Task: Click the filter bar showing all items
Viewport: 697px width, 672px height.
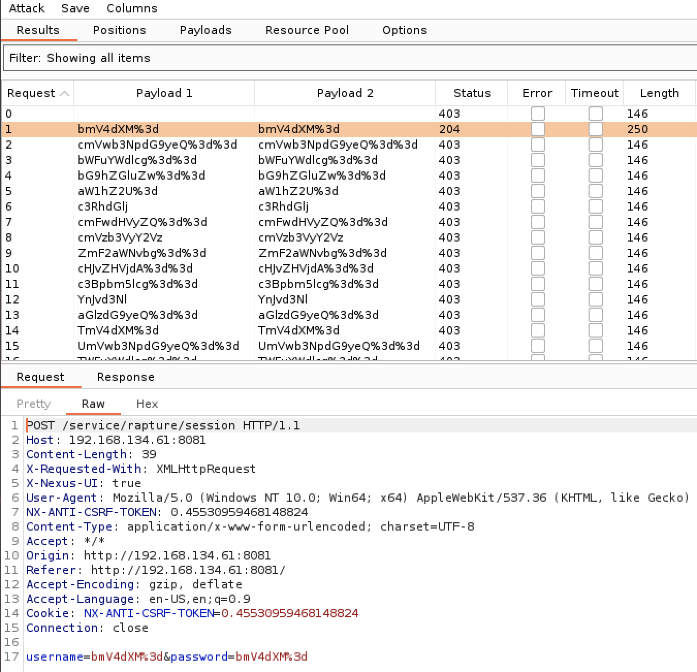Action: point(350,58)
